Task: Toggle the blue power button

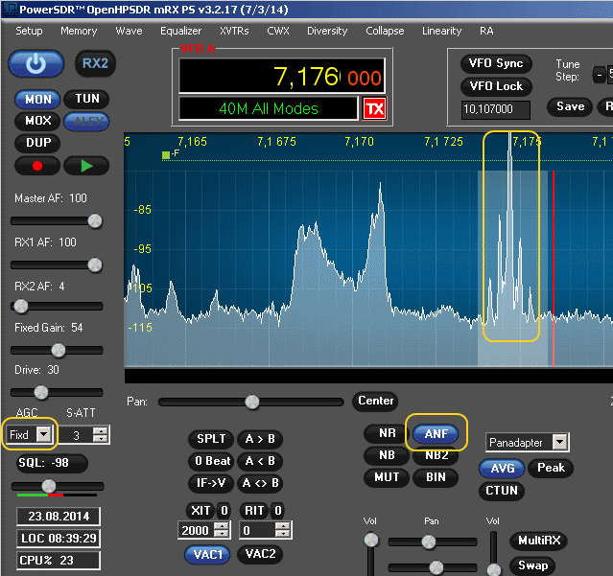Action: tap(35, 63)
